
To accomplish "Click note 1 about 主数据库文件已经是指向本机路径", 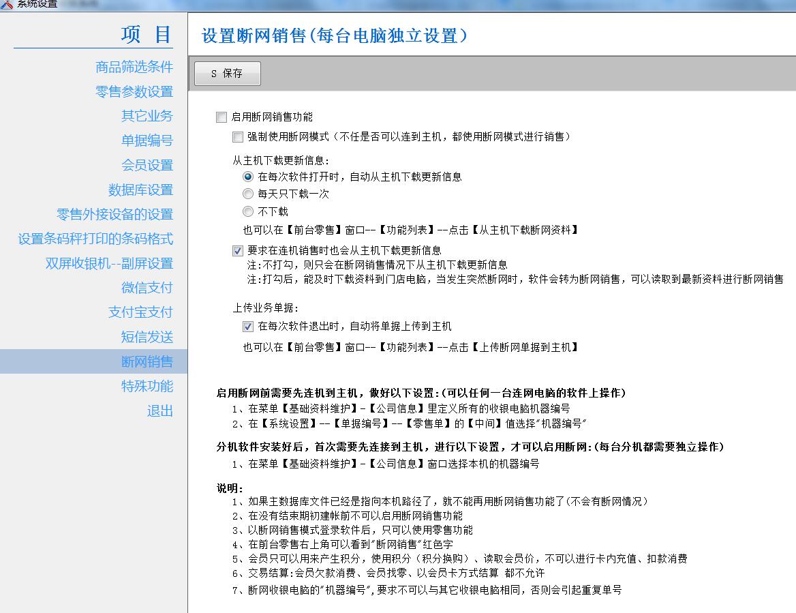I will (x=440, y=501).
